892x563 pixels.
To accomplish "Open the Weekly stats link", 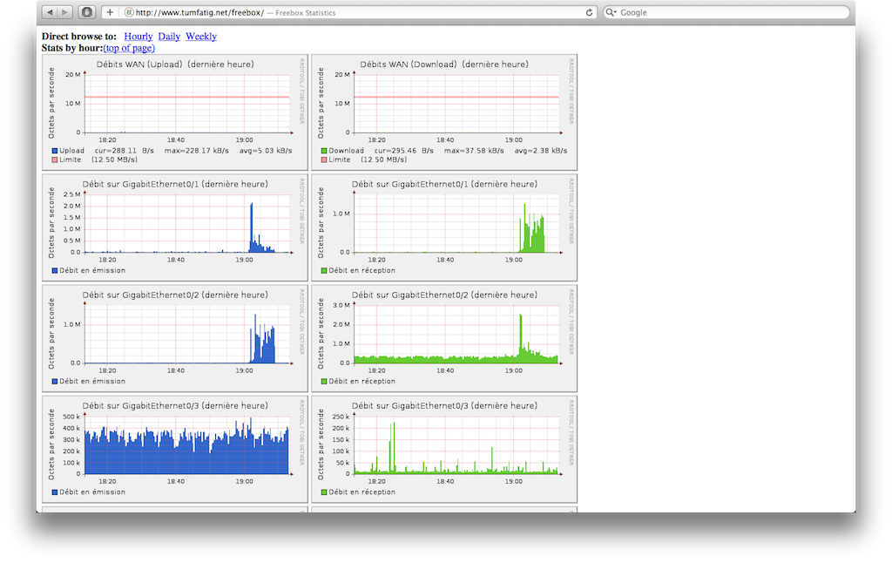I will tap(201, 37).
